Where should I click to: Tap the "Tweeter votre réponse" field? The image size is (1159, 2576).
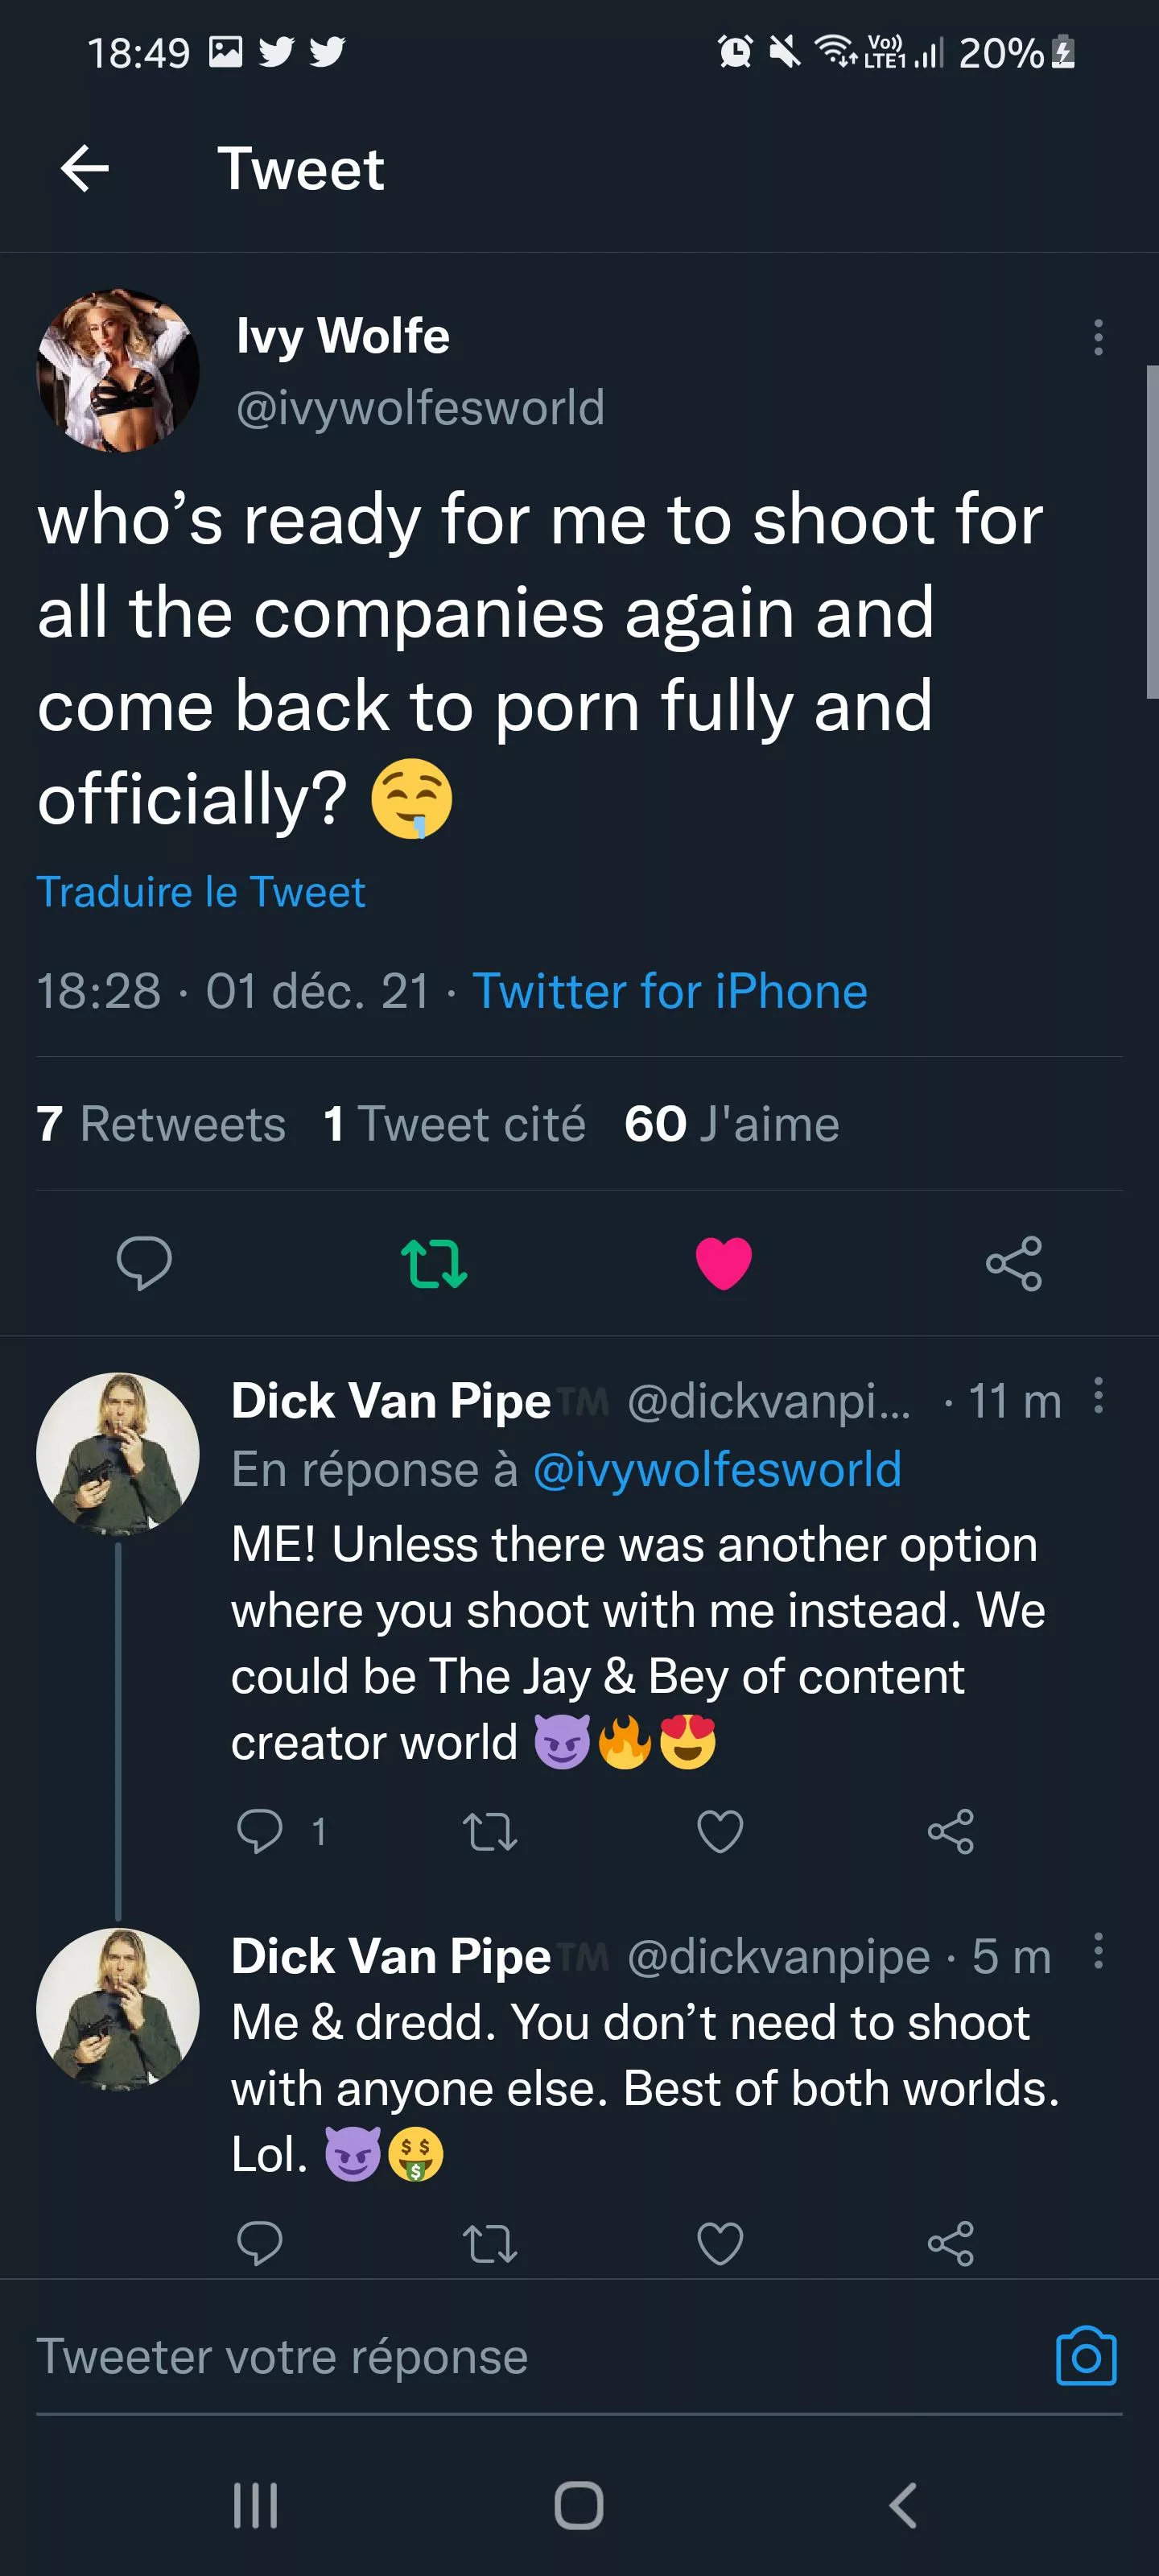coord(500,2357)
